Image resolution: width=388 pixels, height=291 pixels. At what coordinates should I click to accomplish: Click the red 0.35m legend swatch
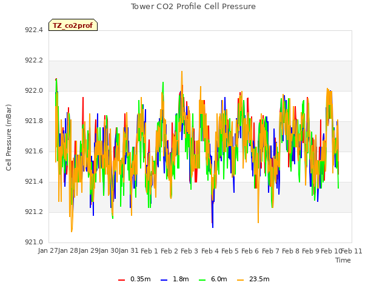(121, 280)
